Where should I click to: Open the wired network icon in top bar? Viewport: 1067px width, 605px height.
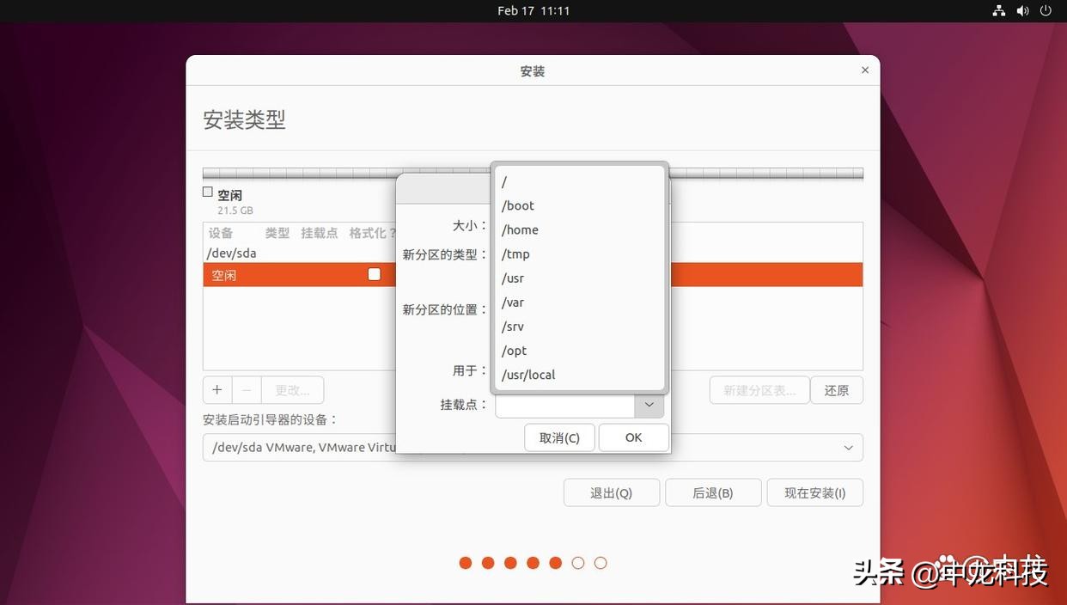997,9
